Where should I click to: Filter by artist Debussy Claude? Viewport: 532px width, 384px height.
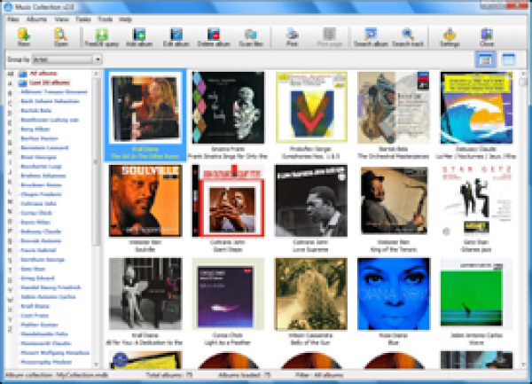(x=41, y=231)
